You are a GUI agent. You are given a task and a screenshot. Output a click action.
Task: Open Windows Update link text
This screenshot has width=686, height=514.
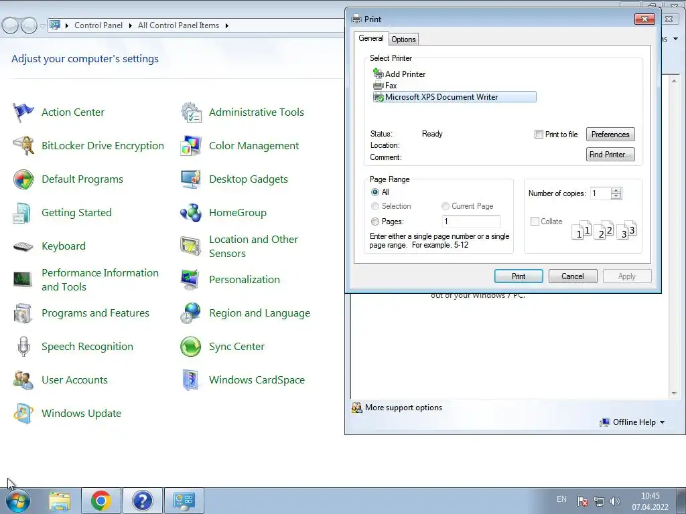[x=81, y=414]
